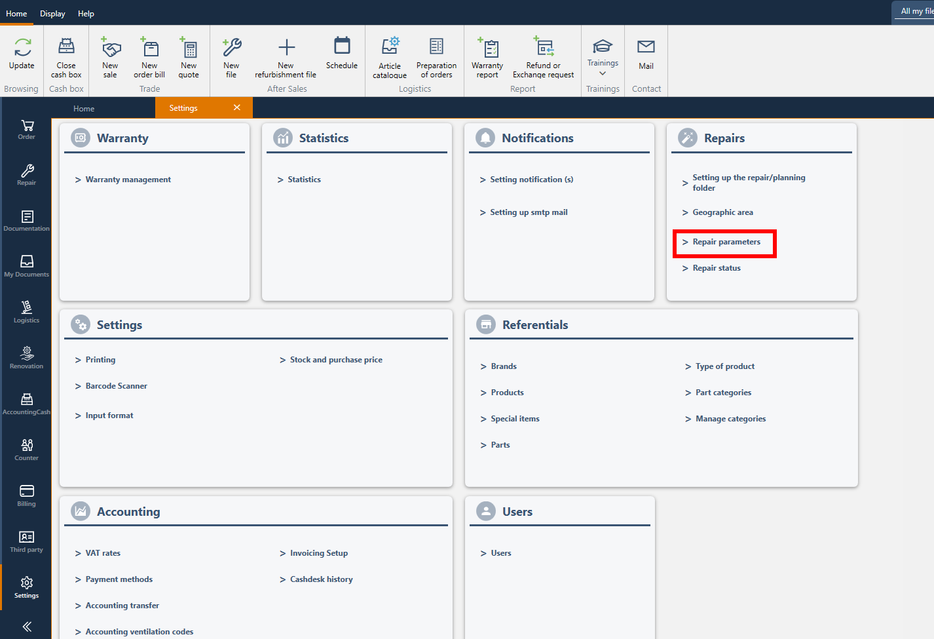934x639 pixels.
Task: Click the Update refresh icon
Action: 22,47
